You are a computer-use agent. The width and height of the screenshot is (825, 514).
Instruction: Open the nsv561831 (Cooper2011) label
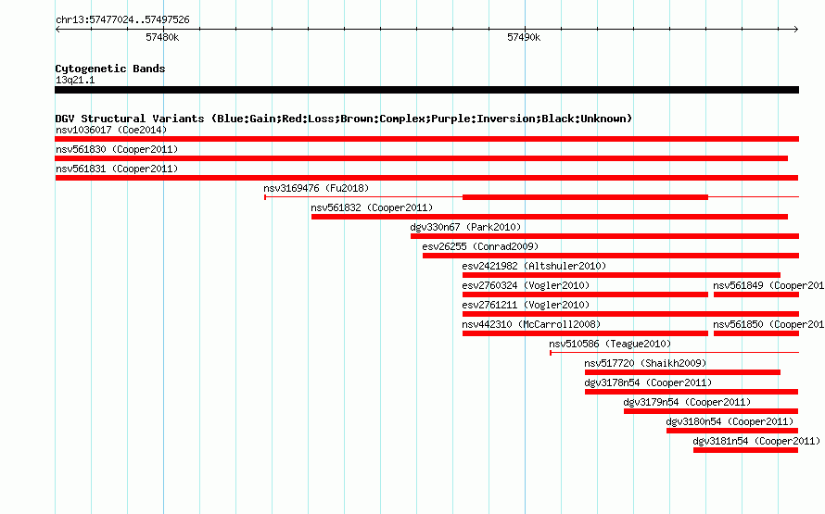tap(117, 169)
